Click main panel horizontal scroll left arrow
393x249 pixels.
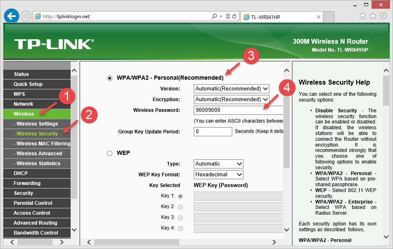89,242
